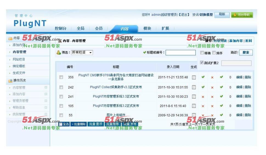The image size is (266, 155).
Task: Click the generate notepad icon for article 105
Action: [x=194, y=106]
